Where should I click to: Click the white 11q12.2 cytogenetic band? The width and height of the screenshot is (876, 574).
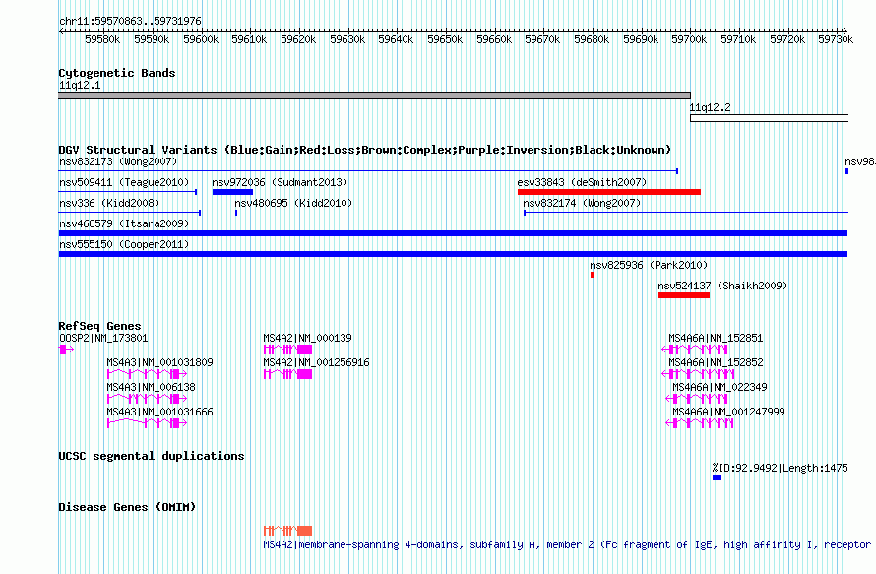pyautogui.click(x=770, y=118)
